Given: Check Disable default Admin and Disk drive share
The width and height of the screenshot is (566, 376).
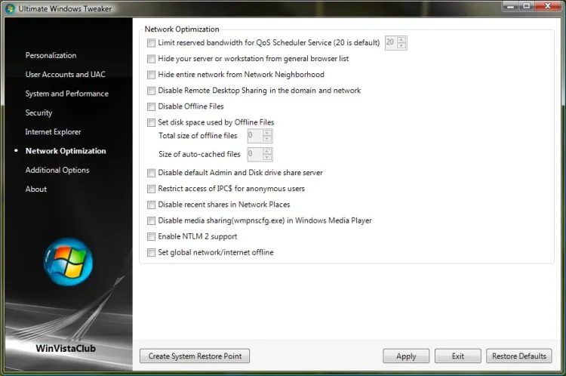Looking at the screenshot, I should (x=151, y=173).
